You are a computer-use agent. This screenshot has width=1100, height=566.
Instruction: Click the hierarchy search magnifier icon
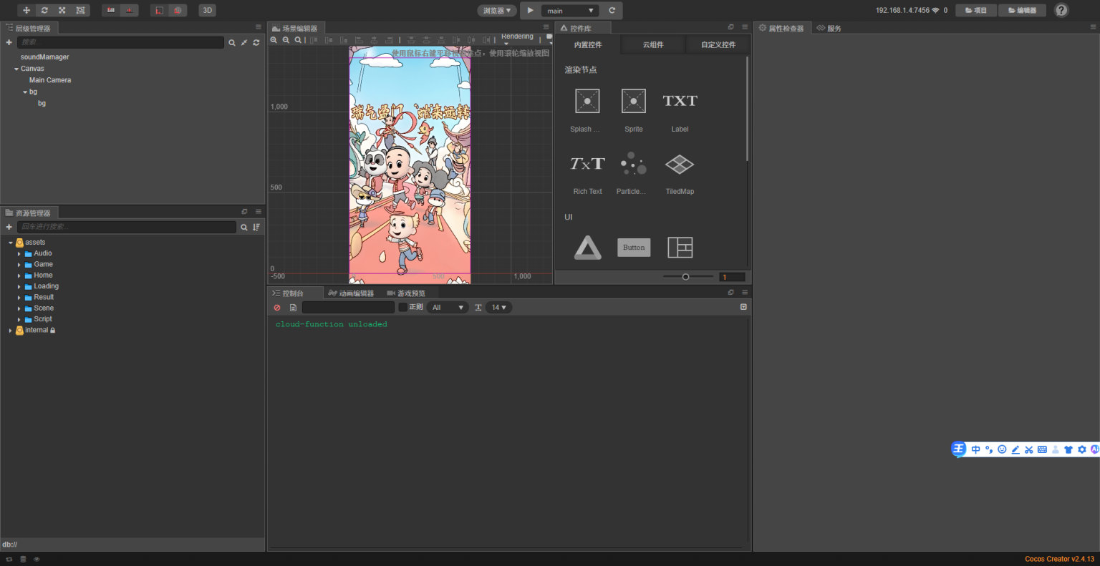click(232, 43)
